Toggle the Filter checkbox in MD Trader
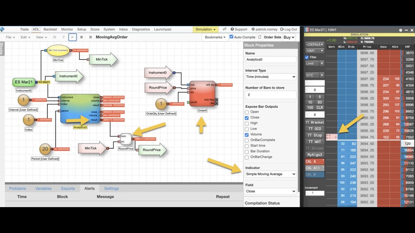Viewport: 415px width, 233px height. tap(307, 57)
